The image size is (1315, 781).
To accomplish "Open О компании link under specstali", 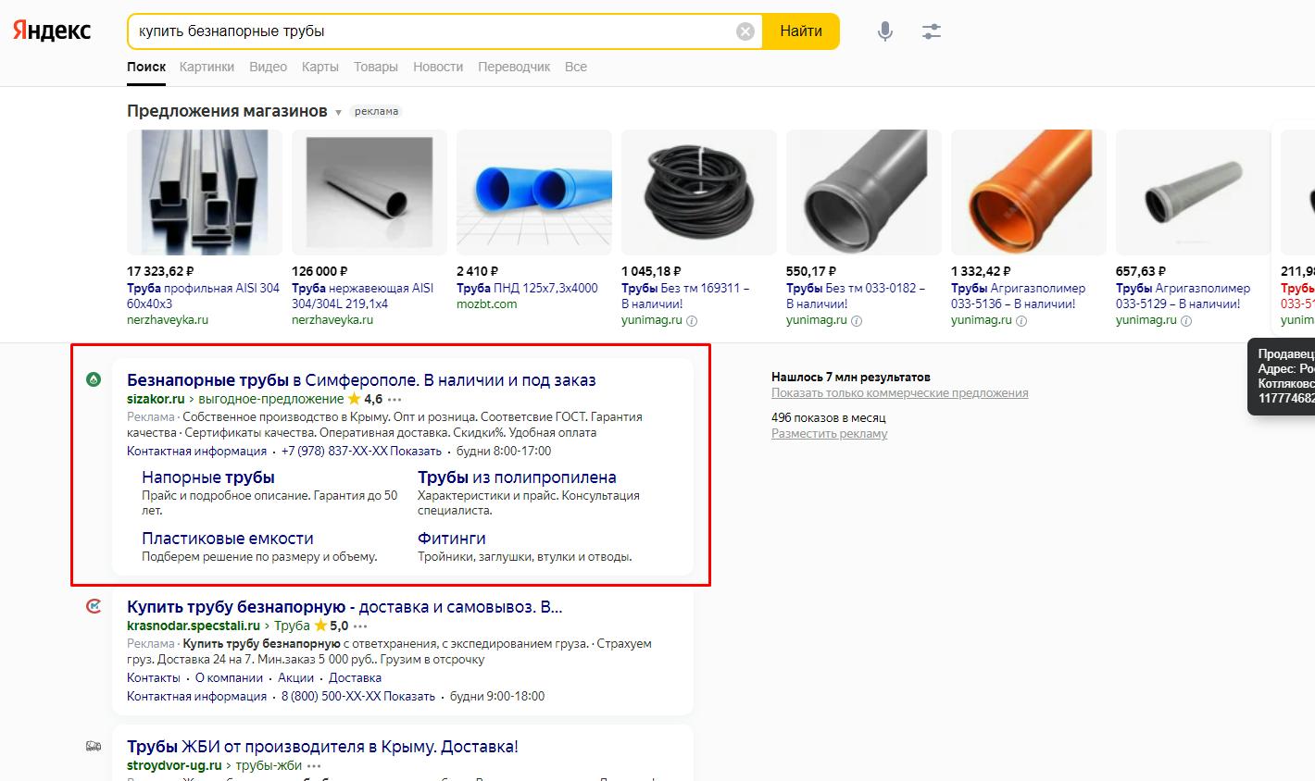I will [x=229, y=677].
